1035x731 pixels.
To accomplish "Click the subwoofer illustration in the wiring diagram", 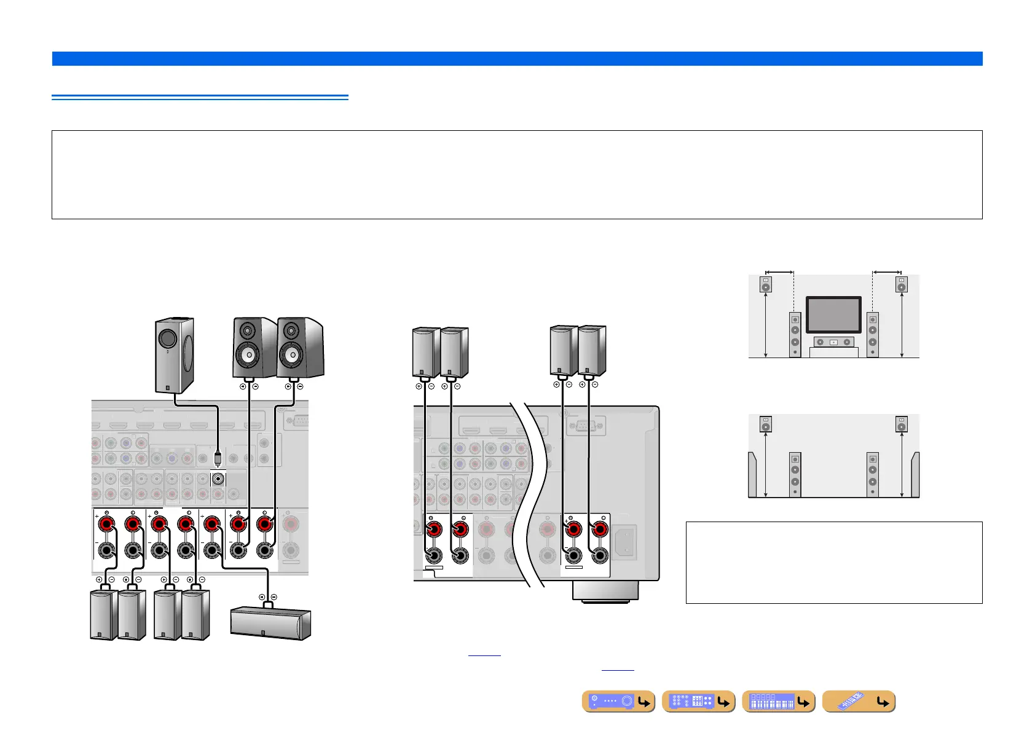I will (175, 355).
